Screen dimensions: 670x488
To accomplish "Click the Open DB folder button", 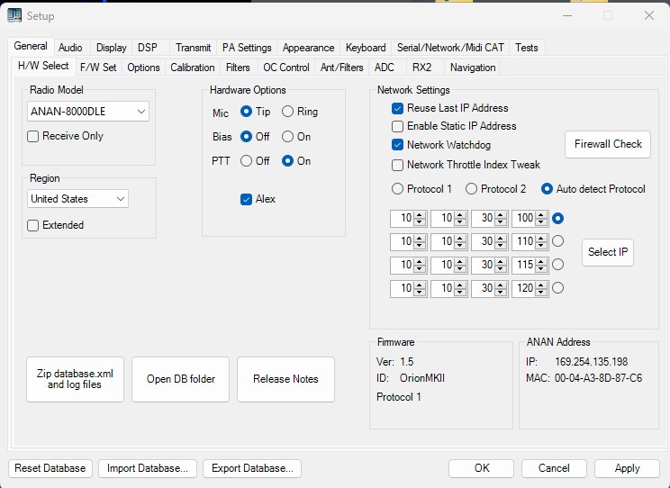I will click(180, 379).
